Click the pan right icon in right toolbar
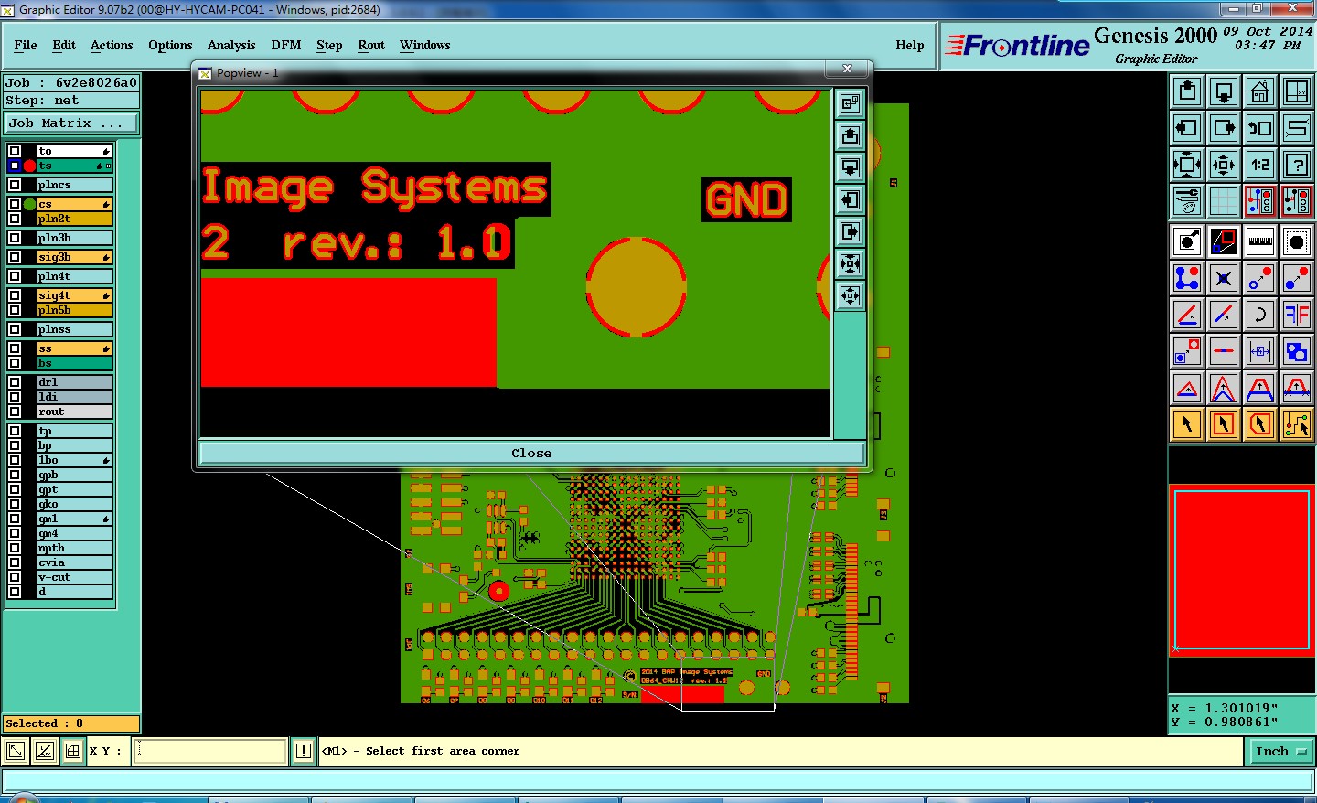 (x=1224, y=128)
